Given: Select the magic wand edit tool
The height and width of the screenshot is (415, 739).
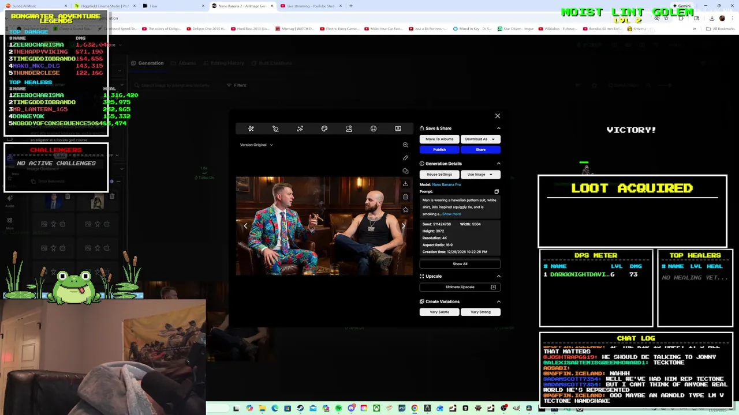Looking at the screenshot, I should click(x=251, y=129).
